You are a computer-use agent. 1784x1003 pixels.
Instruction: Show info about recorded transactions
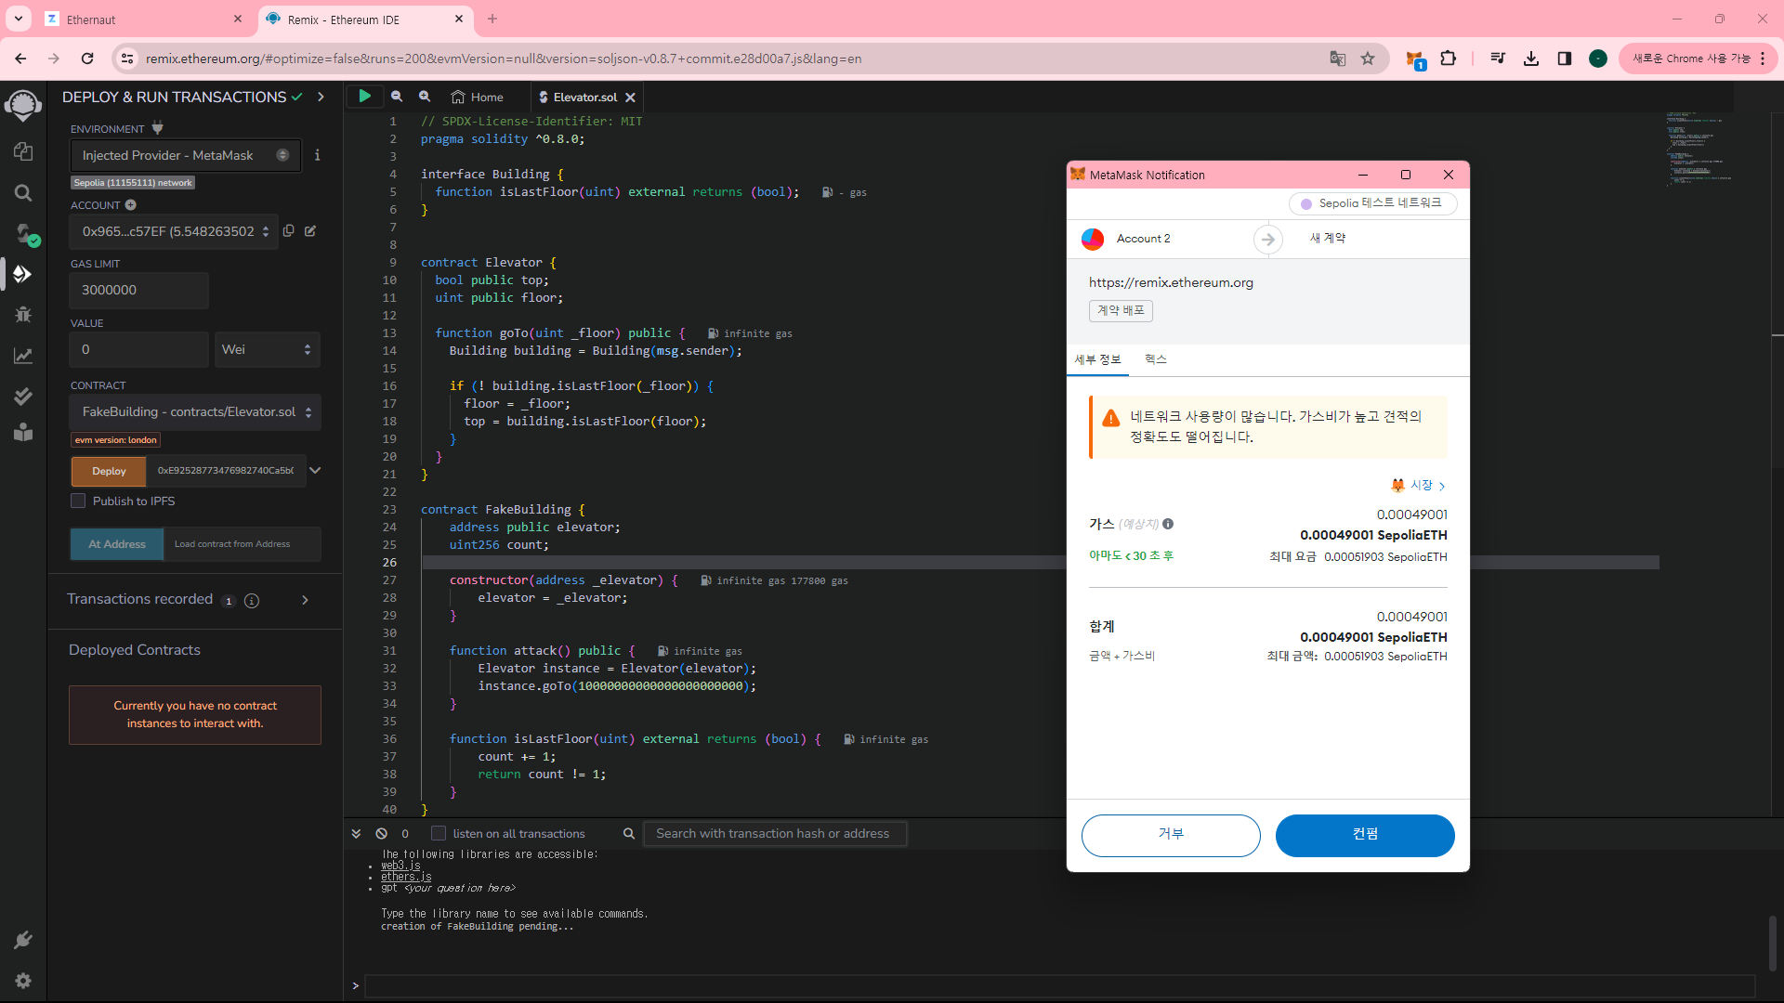click(x=252, y=601)
